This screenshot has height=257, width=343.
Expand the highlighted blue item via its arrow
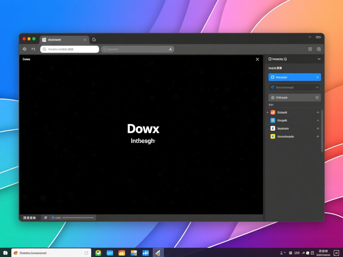click(317, 77)
